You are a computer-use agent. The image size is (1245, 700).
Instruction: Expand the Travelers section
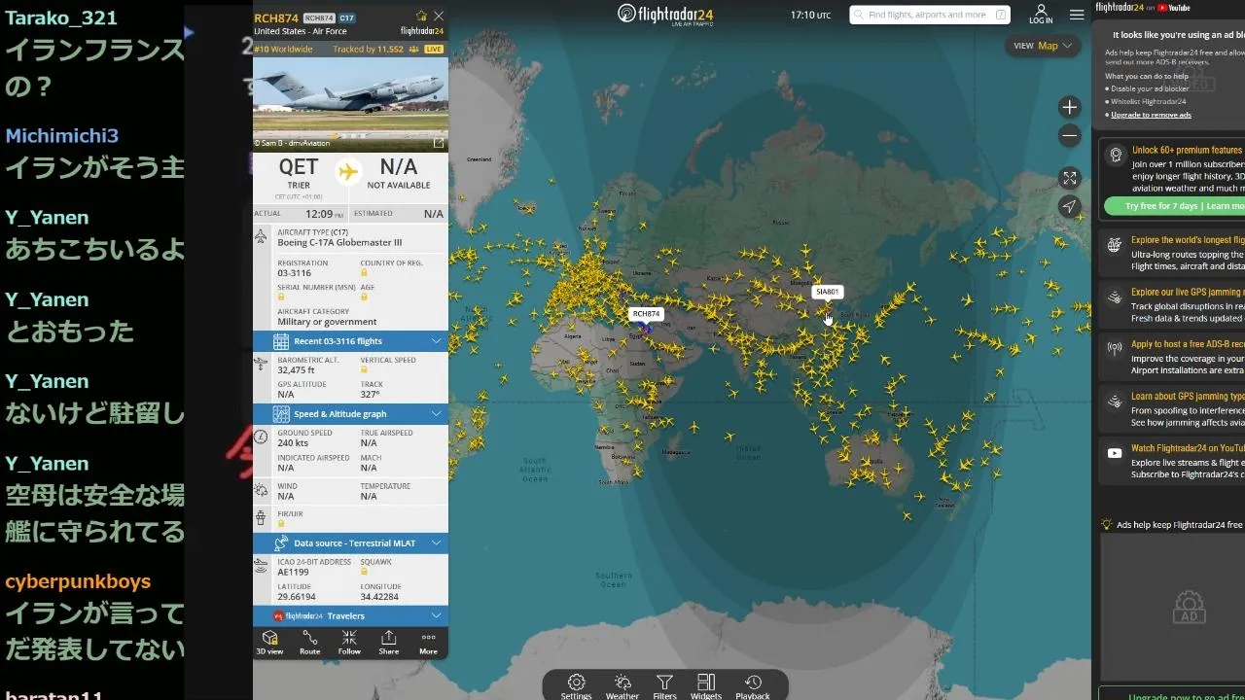click(x=350, y=616)
